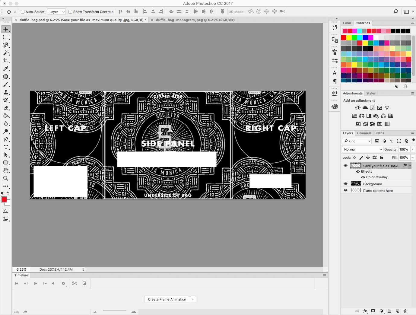Select the Rounded Rectangle shape tool
416x315 pixels.
[6, 163]
